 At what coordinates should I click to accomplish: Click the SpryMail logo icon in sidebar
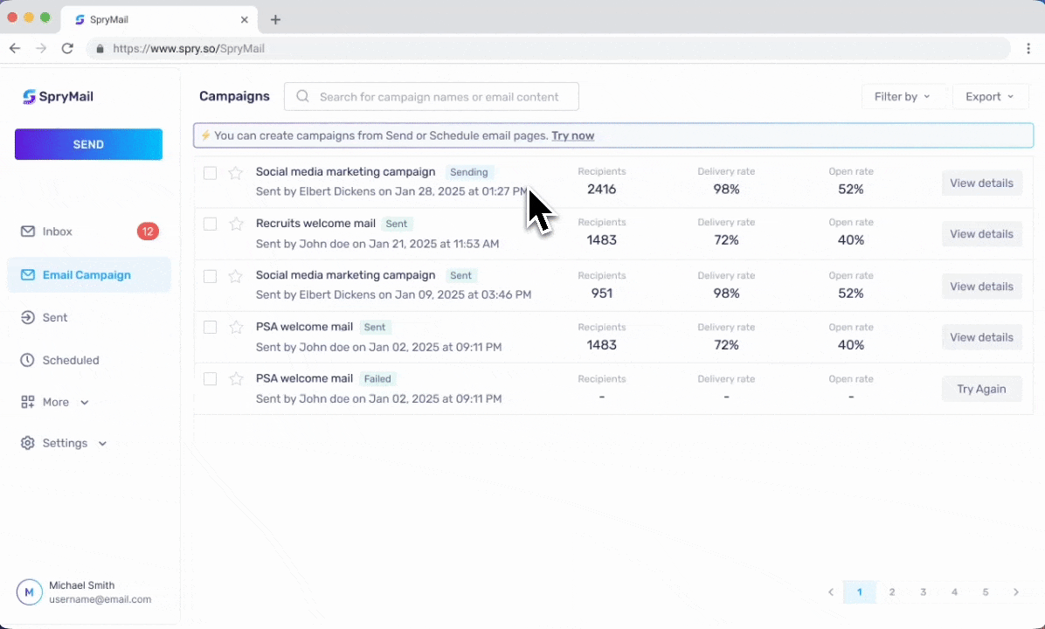click(x=29, y=97)
